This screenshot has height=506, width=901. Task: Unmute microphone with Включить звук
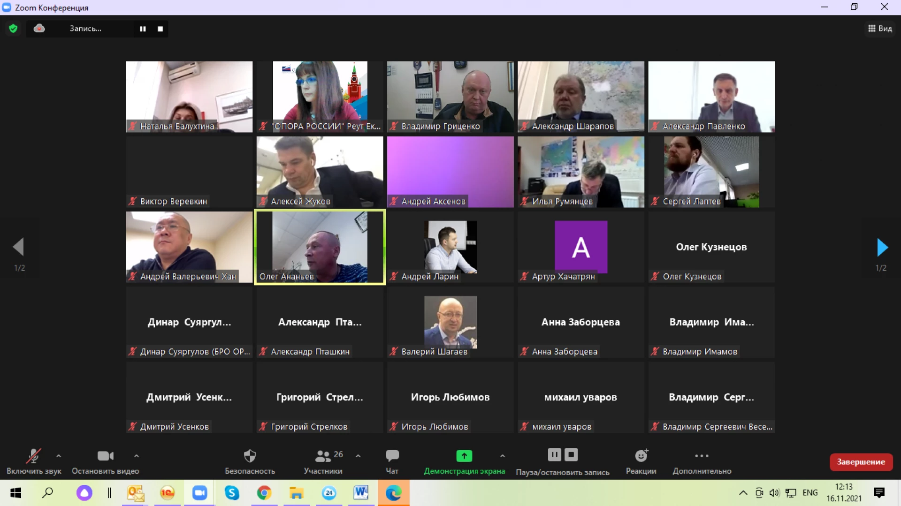(34, 461)
